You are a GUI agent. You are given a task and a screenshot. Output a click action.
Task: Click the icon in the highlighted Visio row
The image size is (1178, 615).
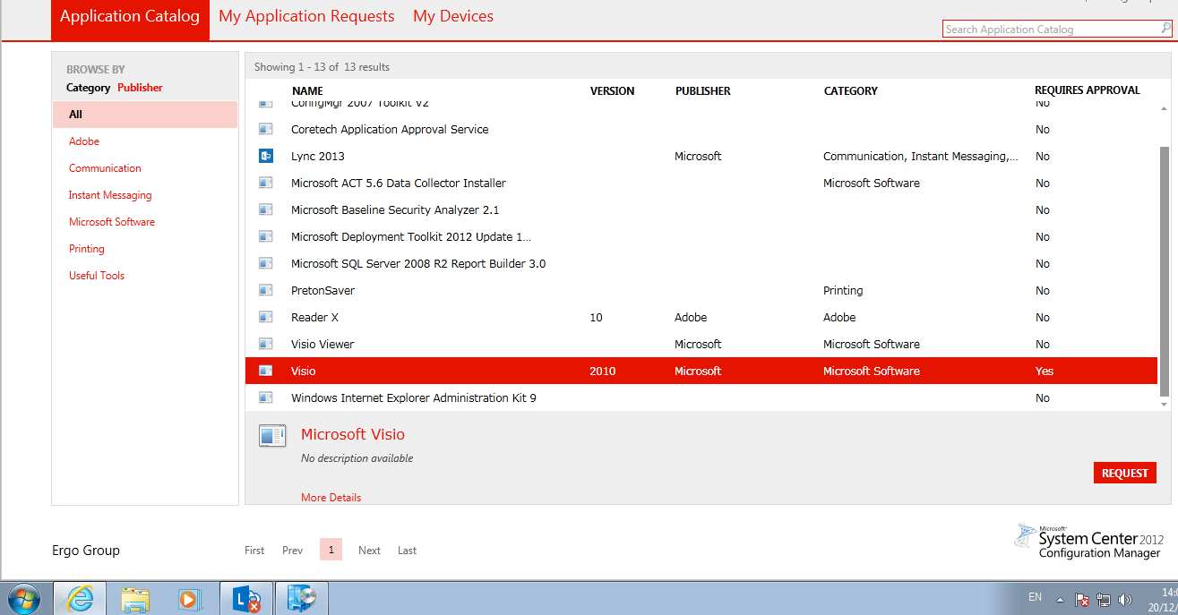coord(266,371)
